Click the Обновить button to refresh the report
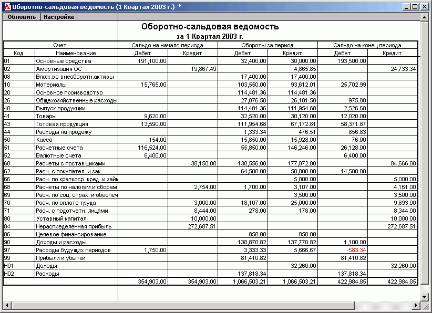The image size is (432, 313). pos(22,17)
